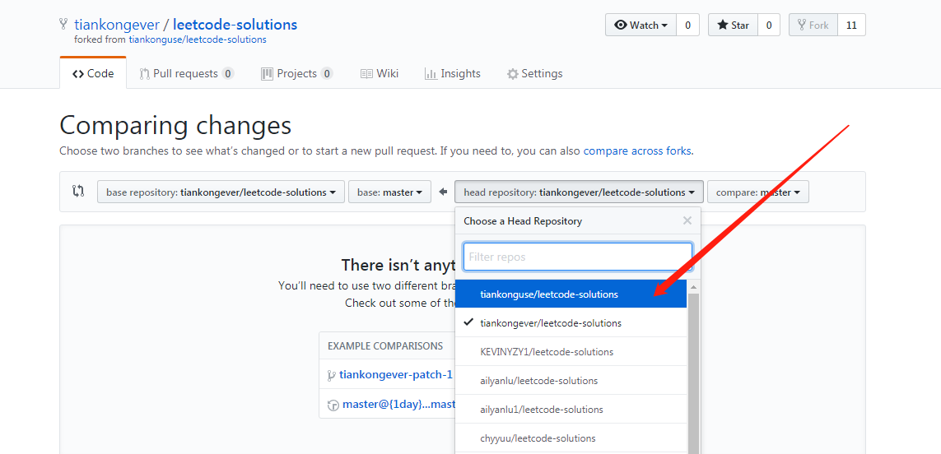Choose chyyuu/leetcode-solutions from the list
Viewport: 941px width, 454px height.
[571, 438]
